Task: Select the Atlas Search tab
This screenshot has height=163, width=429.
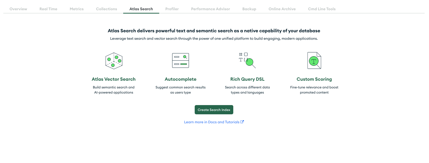Action: [141, 9]
